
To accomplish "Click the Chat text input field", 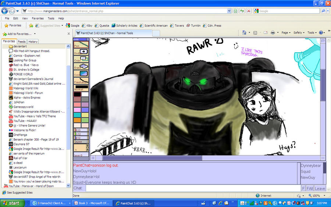I will pos(193,188).
